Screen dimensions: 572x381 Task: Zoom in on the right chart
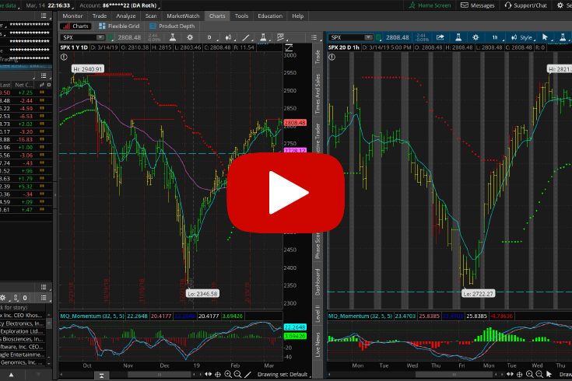point(530,374)
